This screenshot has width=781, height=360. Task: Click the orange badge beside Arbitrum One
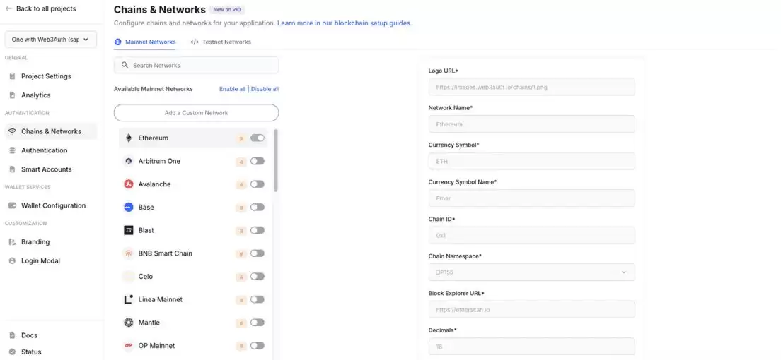241,161
